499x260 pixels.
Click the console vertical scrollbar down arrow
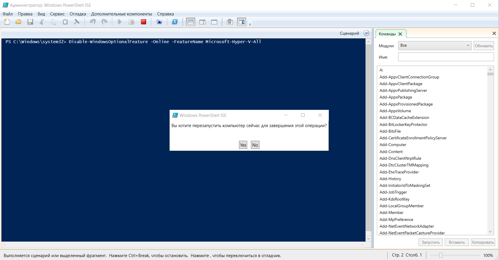click(x=368, y=239)
